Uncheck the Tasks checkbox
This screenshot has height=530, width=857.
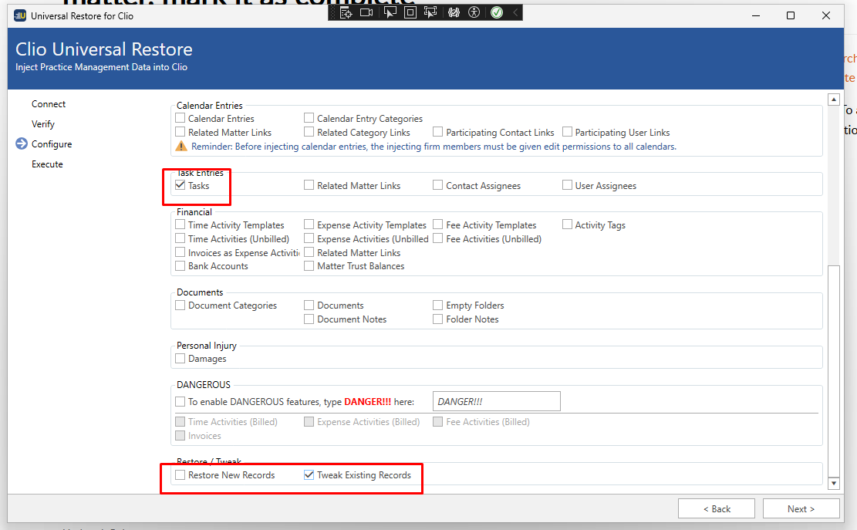[x=180, y=185]
